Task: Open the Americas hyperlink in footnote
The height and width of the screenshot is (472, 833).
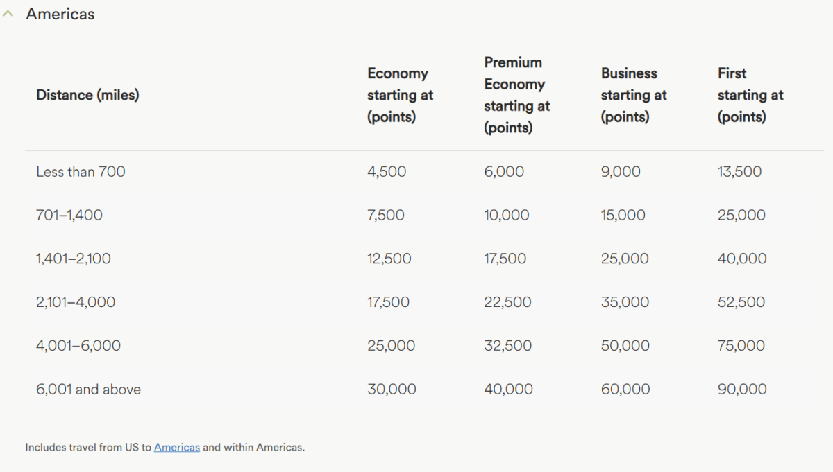Action: (177, 447)
